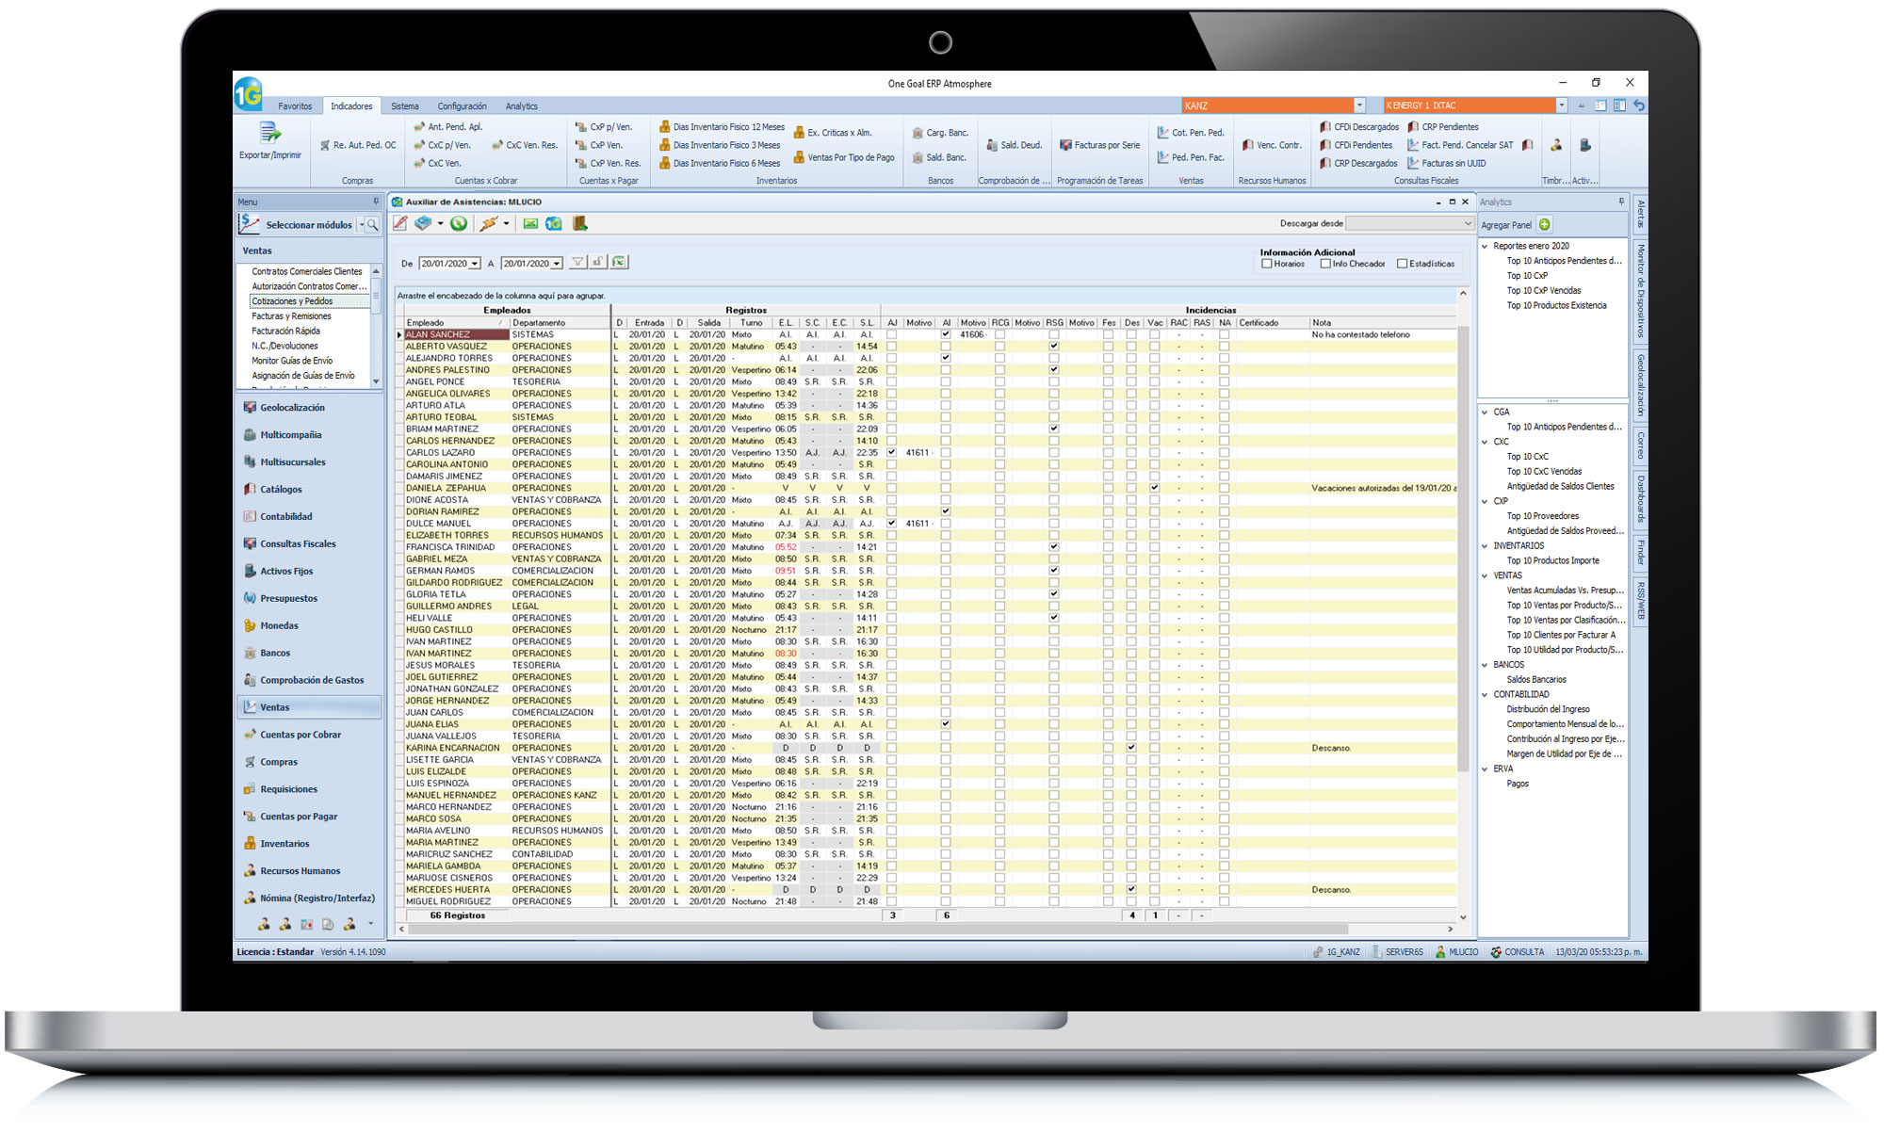
Task: Open the A end date dropdown
Action: (557, 264)
